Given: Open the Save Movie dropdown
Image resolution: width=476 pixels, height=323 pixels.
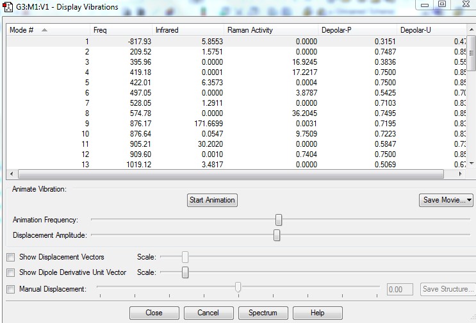Looking at the screenshot, I should pyautogui.click(x=446, y=201).
